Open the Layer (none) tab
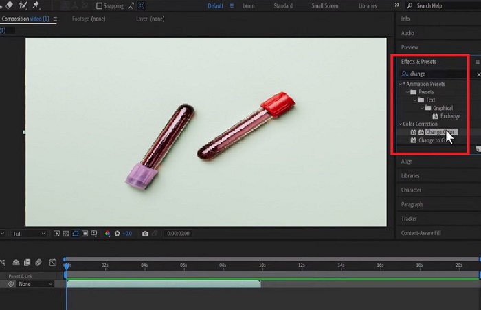The width and height of the screenshot is (481, 310). click(150, 19)
